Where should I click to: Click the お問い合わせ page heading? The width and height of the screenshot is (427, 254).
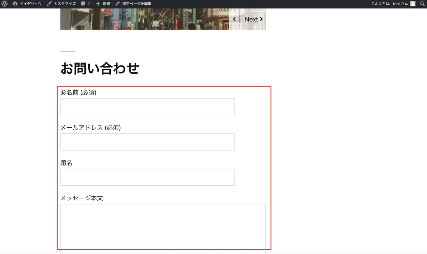[x=100, y=68]
